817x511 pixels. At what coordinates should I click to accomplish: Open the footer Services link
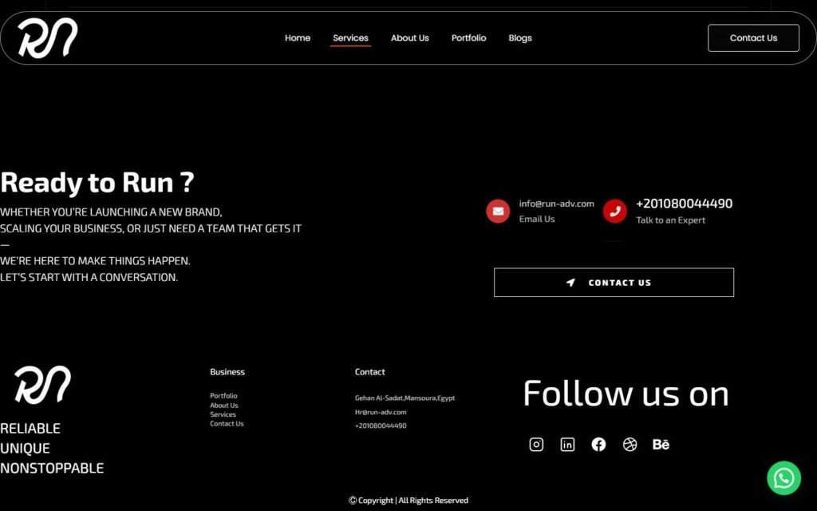pos(223,414)
